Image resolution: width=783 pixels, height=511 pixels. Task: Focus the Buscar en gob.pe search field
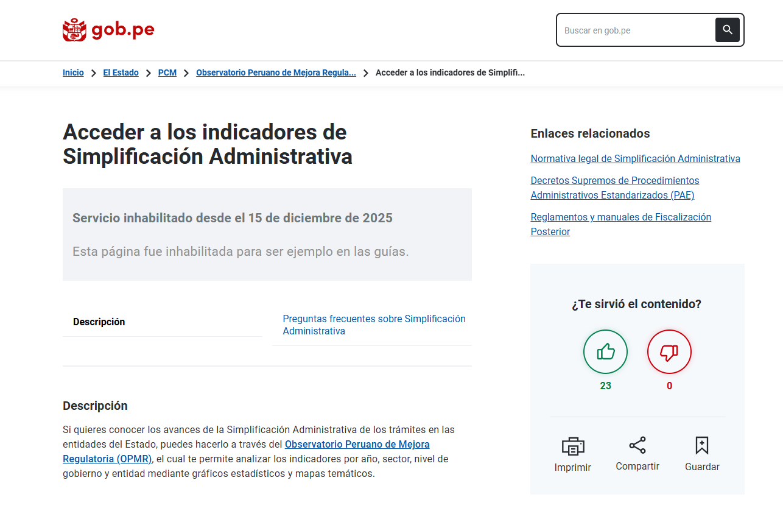(x=635, y=30)
